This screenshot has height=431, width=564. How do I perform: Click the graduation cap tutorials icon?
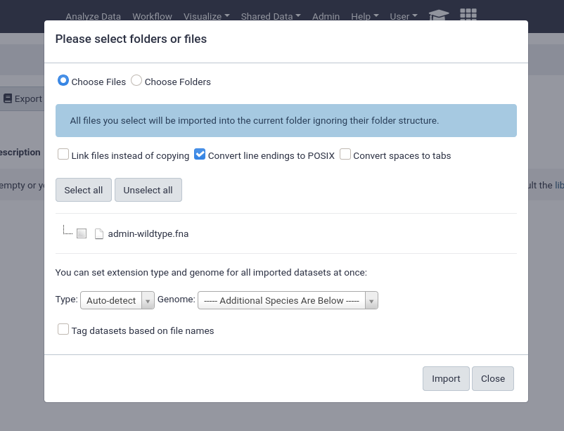pos(439,15)
